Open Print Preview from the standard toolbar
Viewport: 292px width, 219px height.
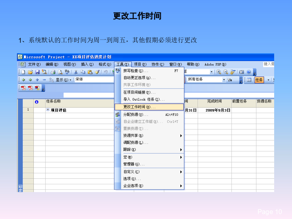tap(60, 72)
